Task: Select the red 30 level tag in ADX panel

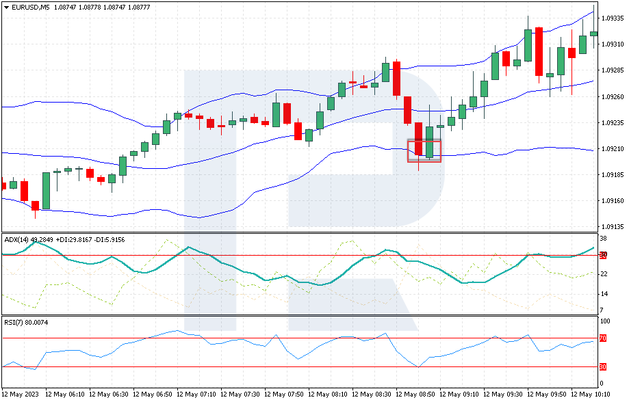Action: point(603,255)
